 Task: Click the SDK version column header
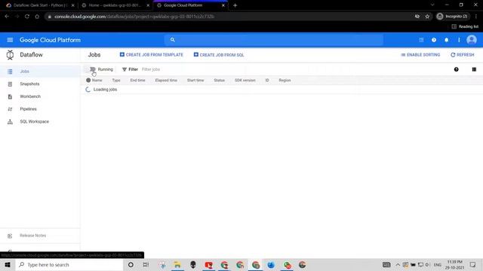click(x=245, y=81)
